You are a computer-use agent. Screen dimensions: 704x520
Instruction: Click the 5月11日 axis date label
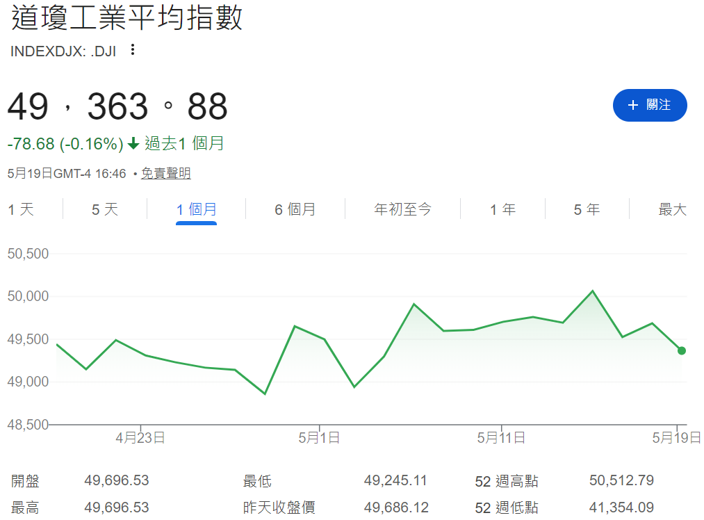pos(502,438)
